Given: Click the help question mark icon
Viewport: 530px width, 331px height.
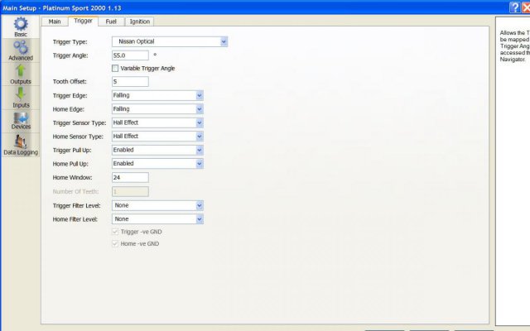Looking at the screenshot, I should pos(515,7).
